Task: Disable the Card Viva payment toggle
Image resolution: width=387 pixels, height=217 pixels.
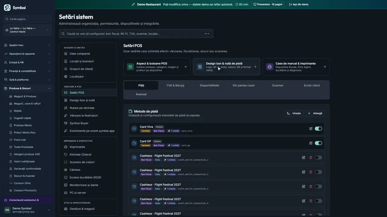Action: [x=318, y=129]
